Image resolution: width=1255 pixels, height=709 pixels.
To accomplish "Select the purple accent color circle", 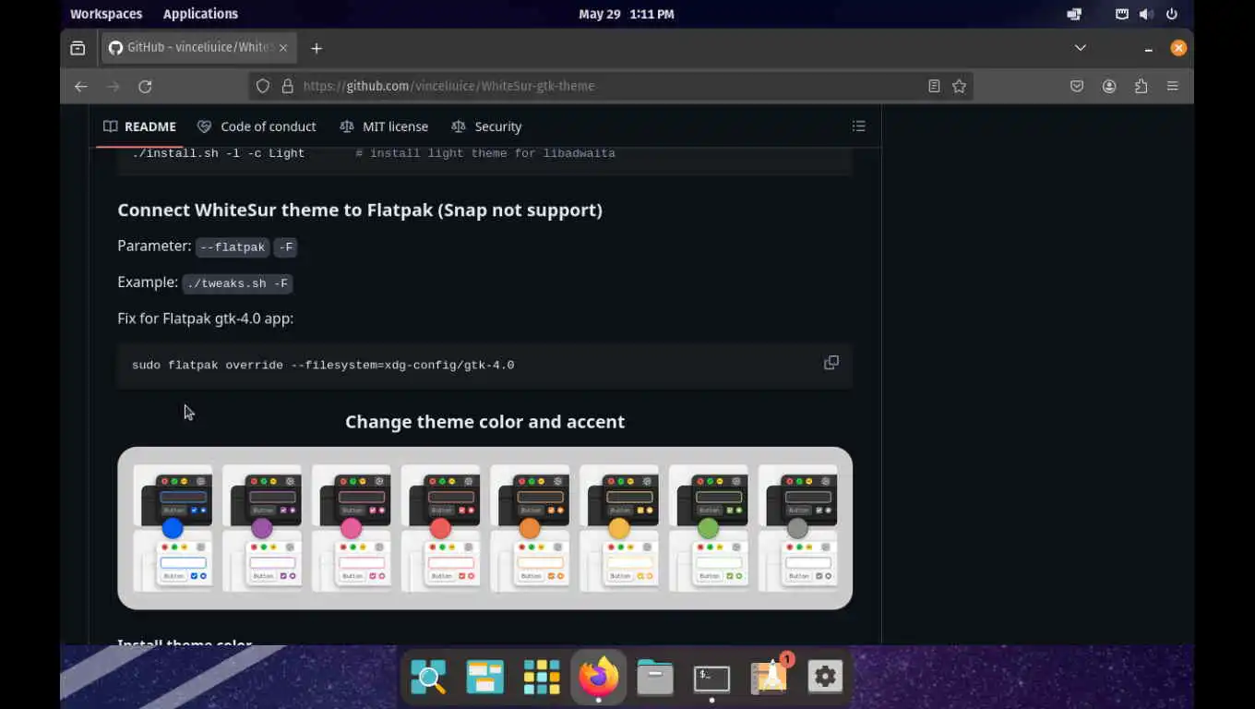I will (262, 528).
